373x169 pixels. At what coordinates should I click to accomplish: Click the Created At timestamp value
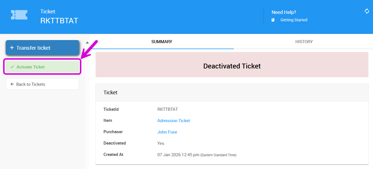tap(178, 155)
